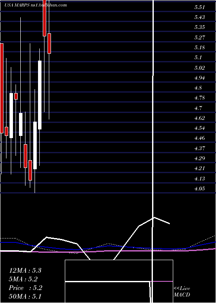
Task: Click the 4.21 price axis label
Action: click(200, 168)
